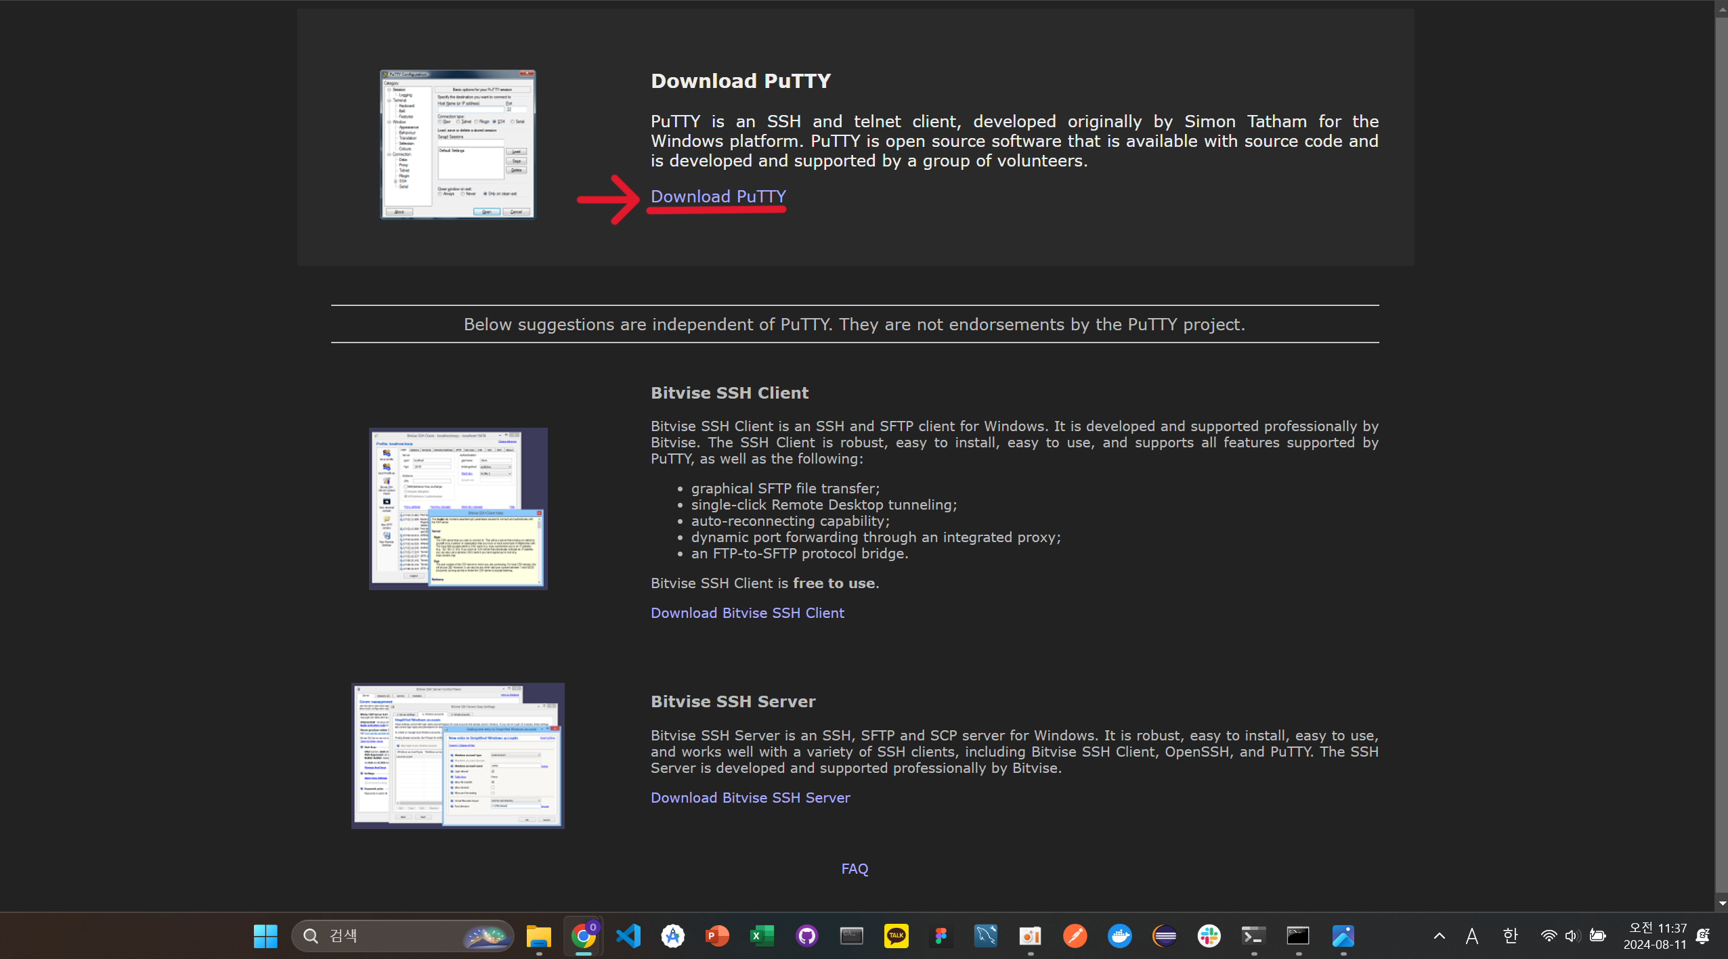The image size is (1728, 959).
Task: Launch Figma from taskbar
Action: pos(941,936)
